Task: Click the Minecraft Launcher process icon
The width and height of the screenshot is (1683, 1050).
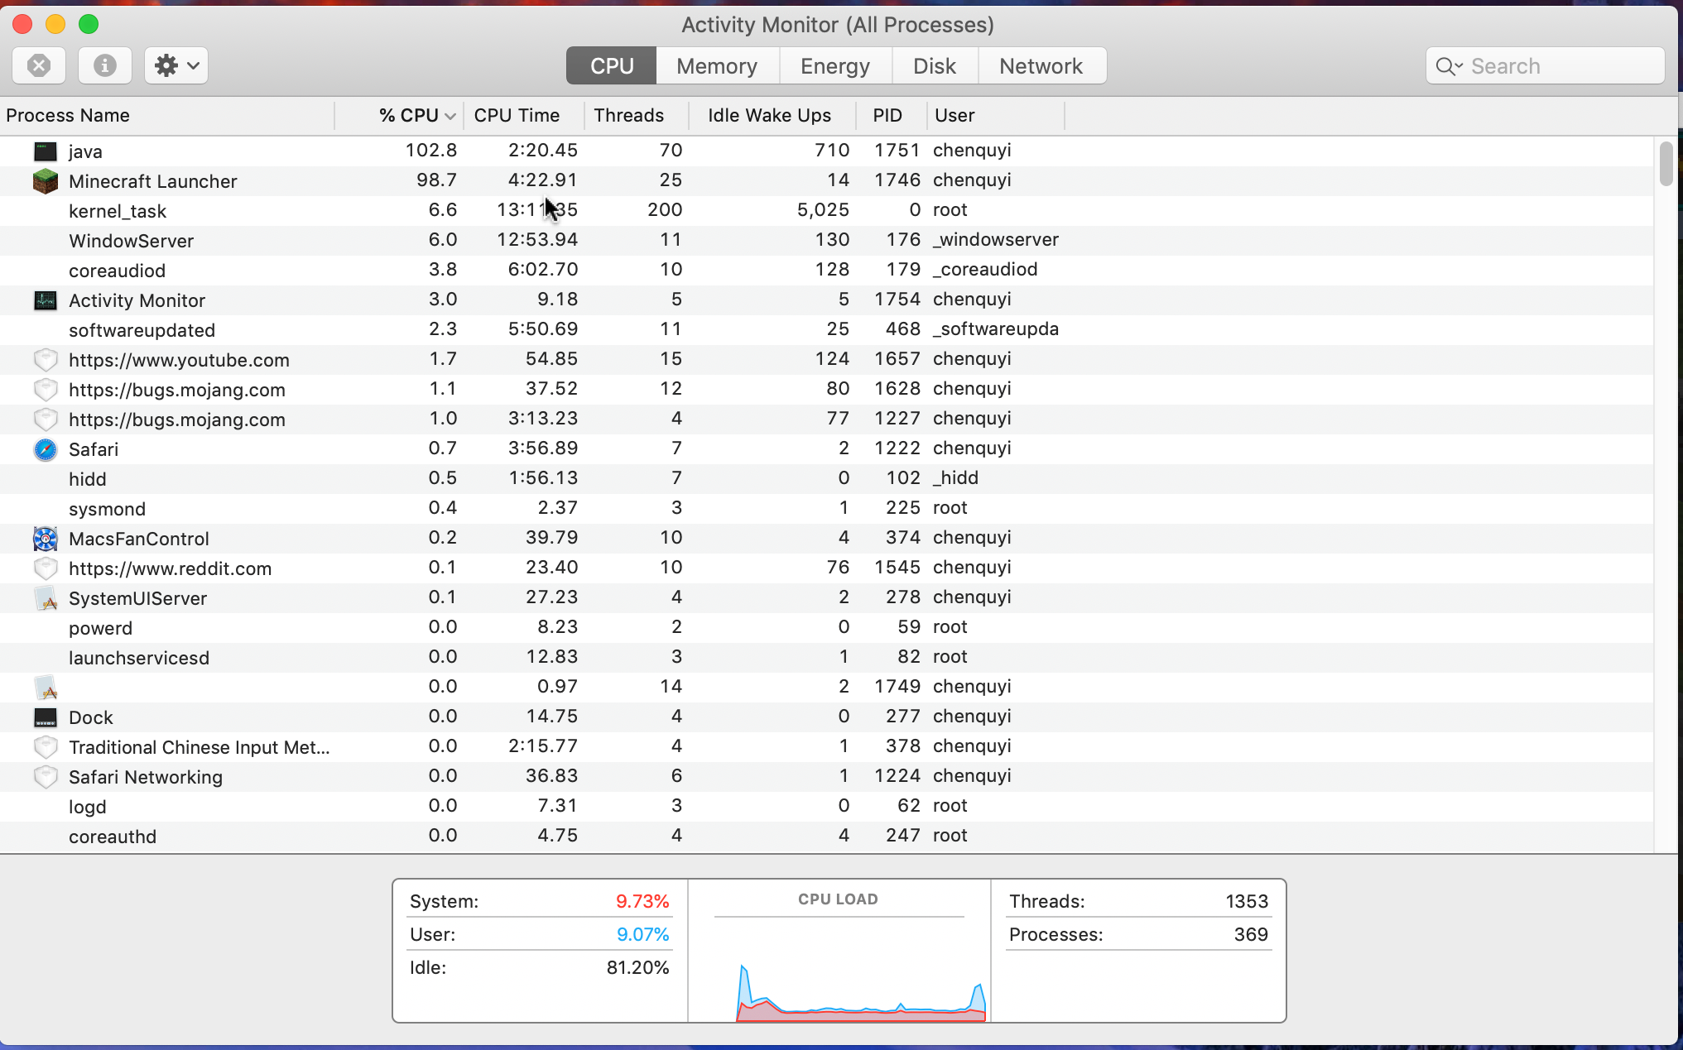Action: tap(46, 181)
